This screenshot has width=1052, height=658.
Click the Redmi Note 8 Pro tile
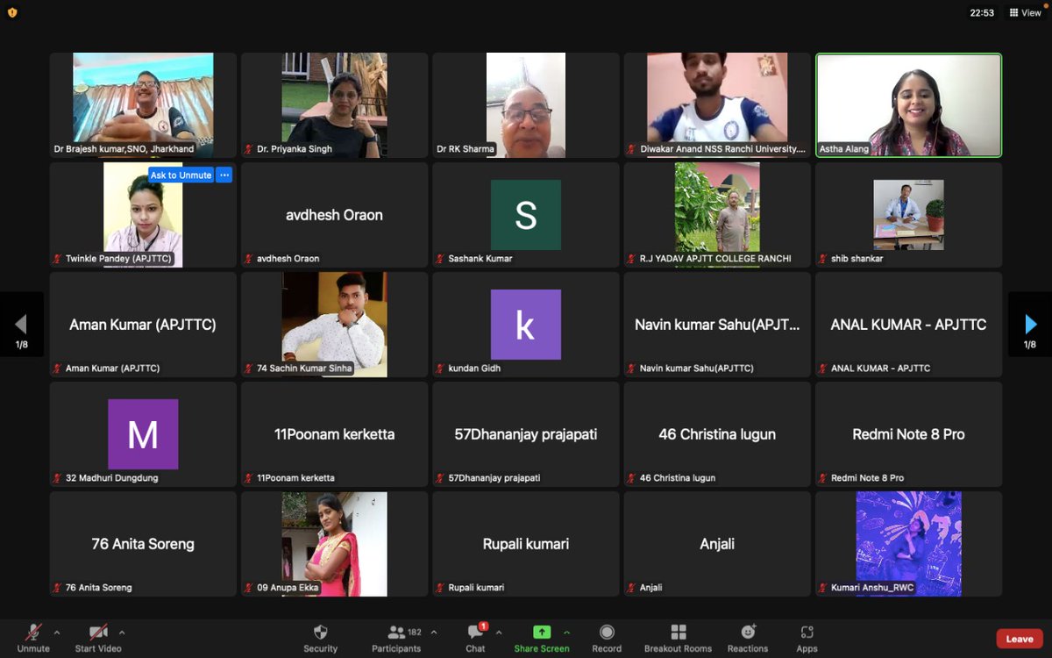[909, 434]
